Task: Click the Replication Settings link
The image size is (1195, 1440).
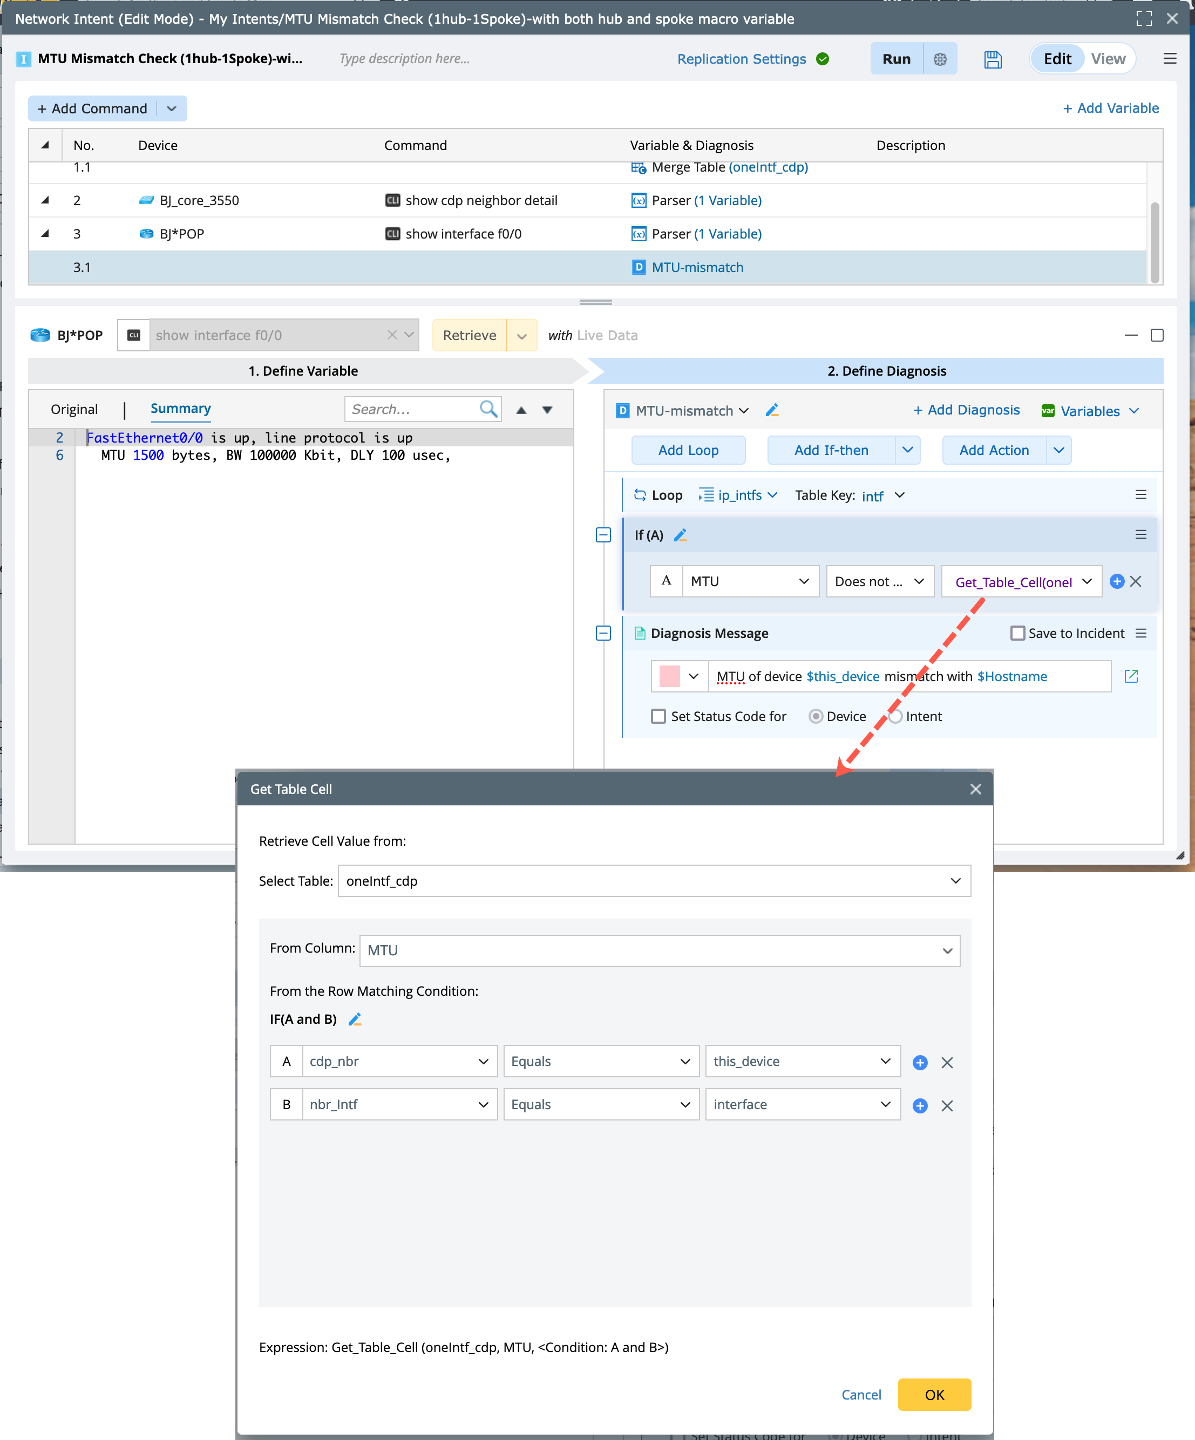Action: pyautogui.click(x=741, y=59)
